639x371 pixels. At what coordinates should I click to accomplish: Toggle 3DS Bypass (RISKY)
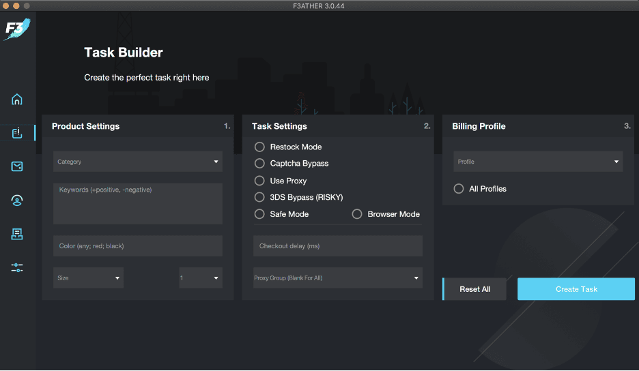259,197
